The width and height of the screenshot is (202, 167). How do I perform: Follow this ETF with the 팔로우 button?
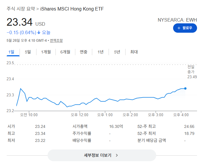[x=185, y=28]
